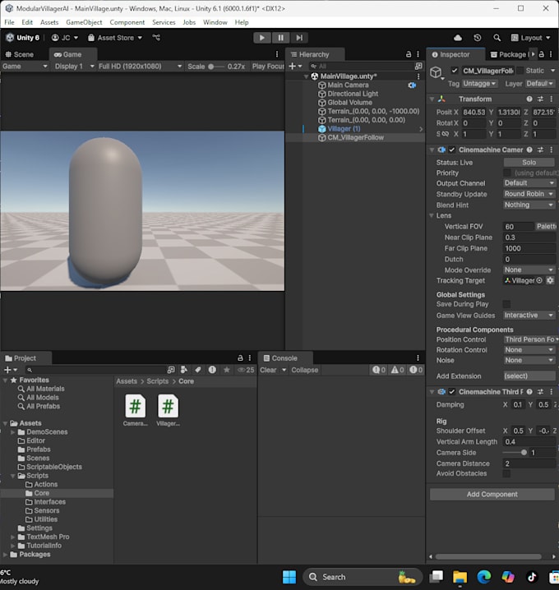Select Villager (1) prefab in Hierarchy

pos(344,129)
